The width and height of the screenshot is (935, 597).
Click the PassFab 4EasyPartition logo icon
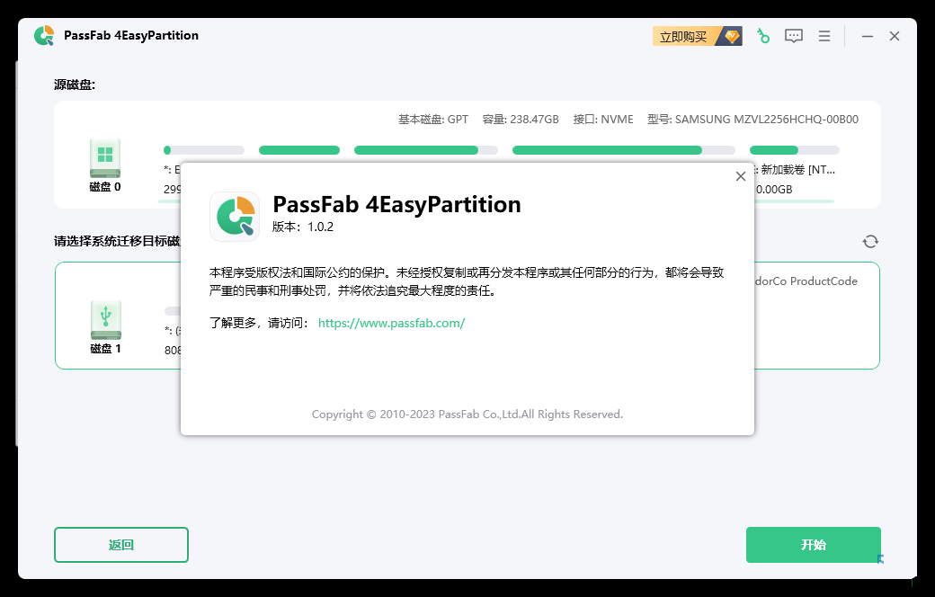click(42, 35)
